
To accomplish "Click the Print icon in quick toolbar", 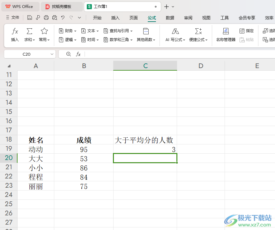I will [x=46, y=18].
